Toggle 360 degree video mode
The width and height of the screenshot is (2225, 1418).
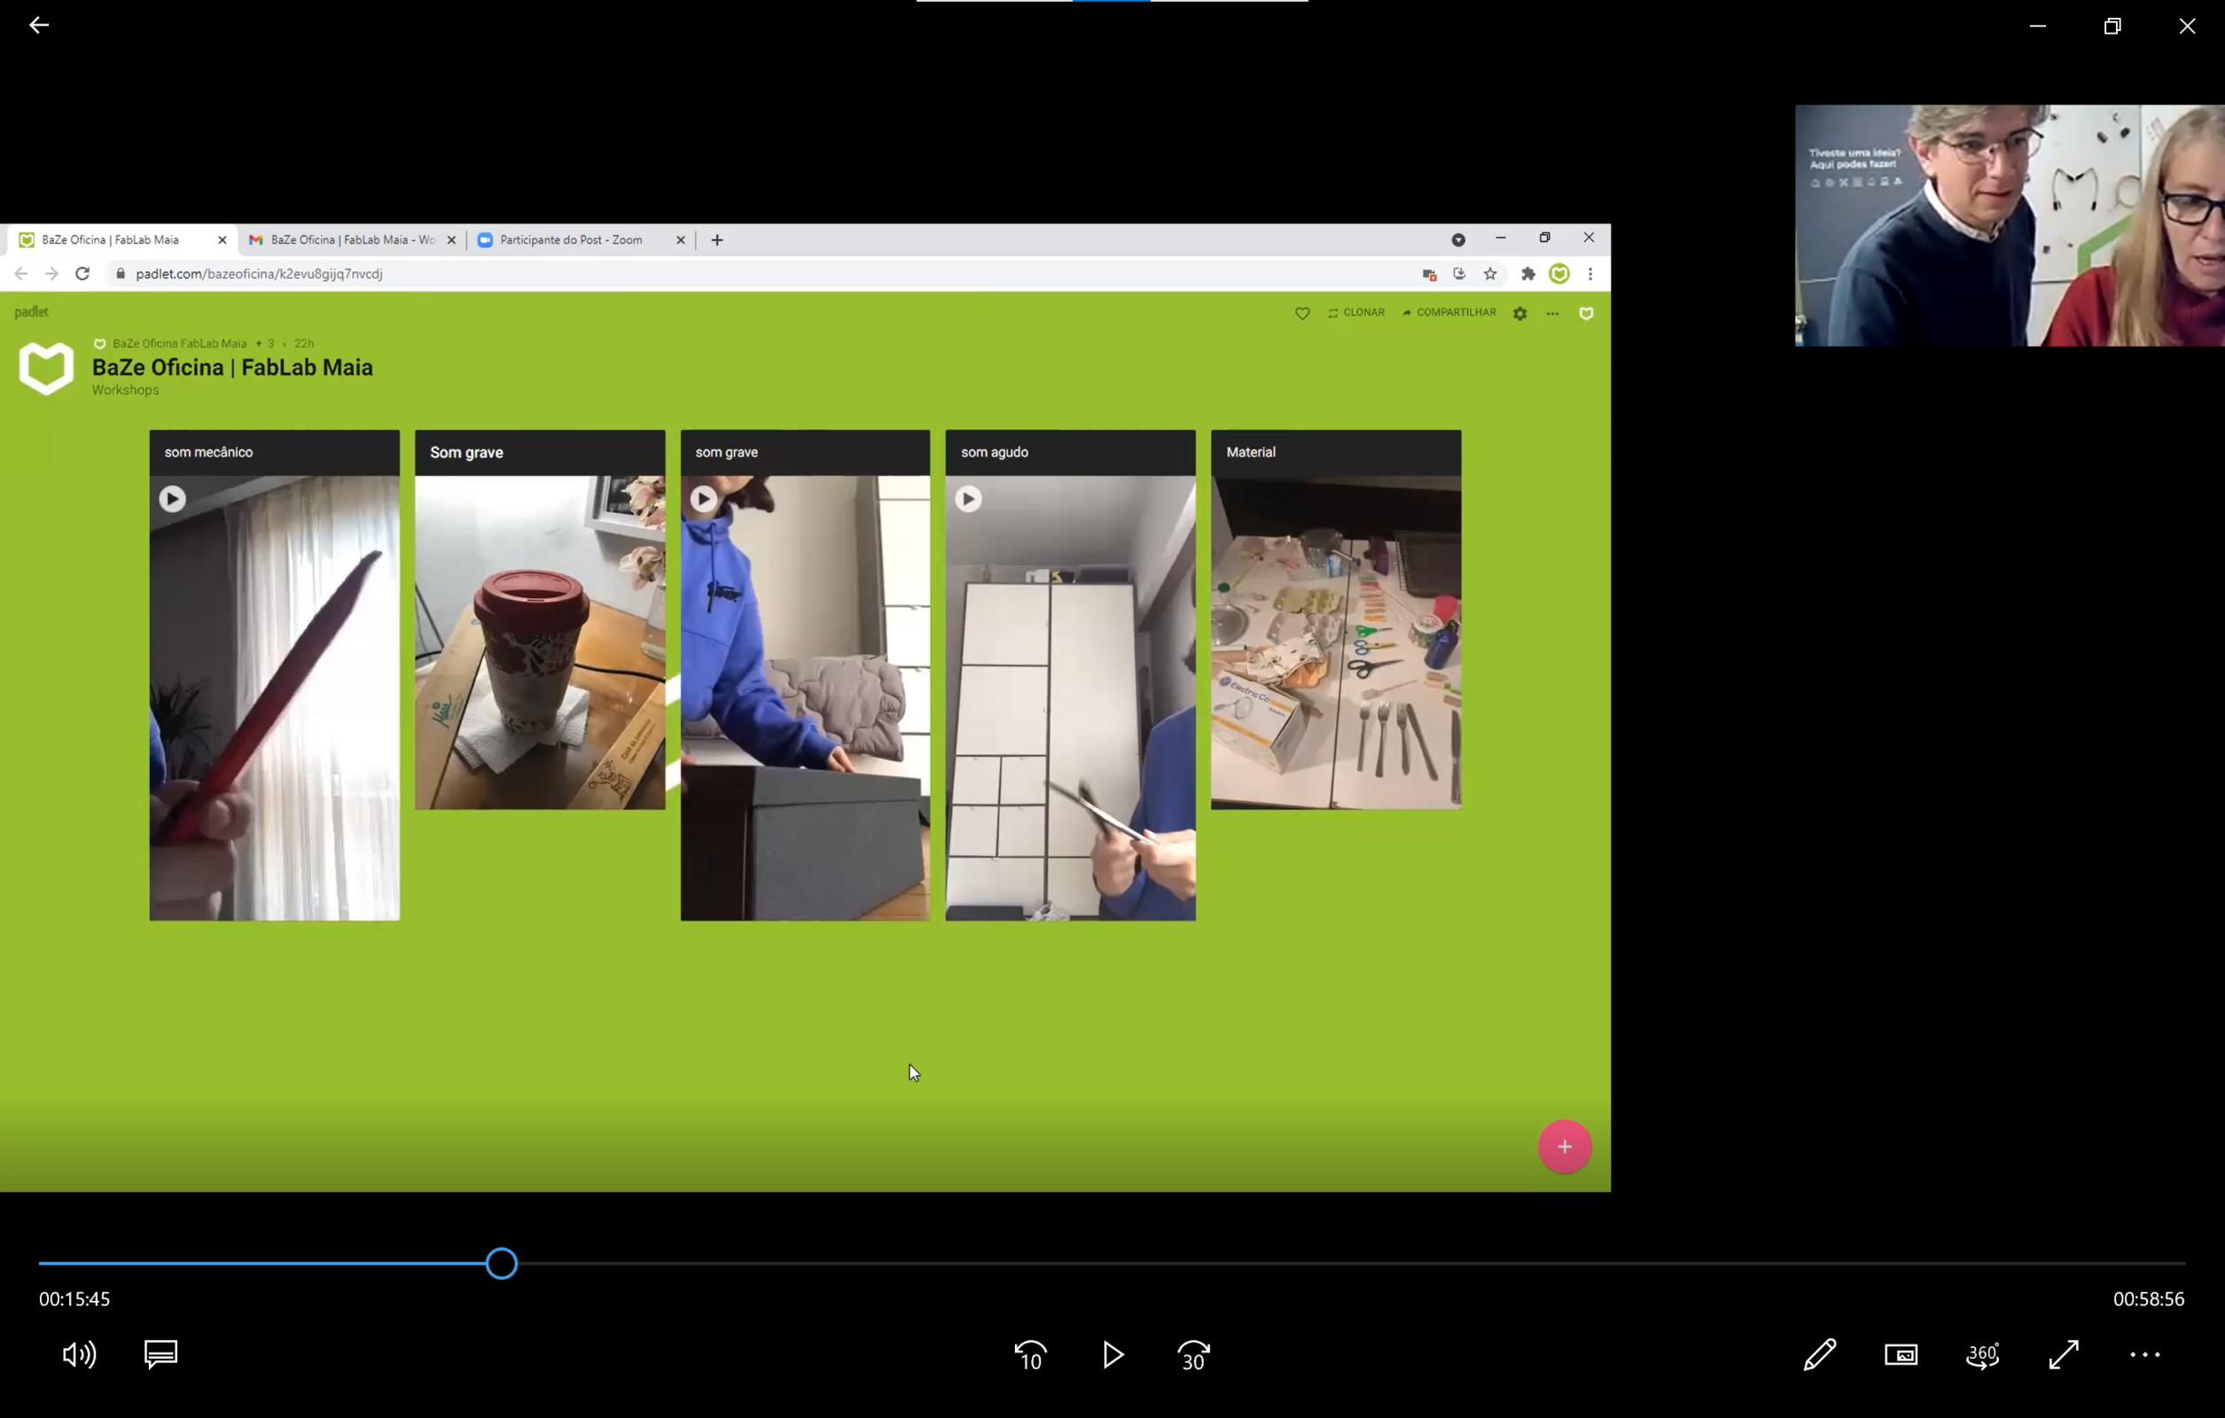point(1982,1354)
